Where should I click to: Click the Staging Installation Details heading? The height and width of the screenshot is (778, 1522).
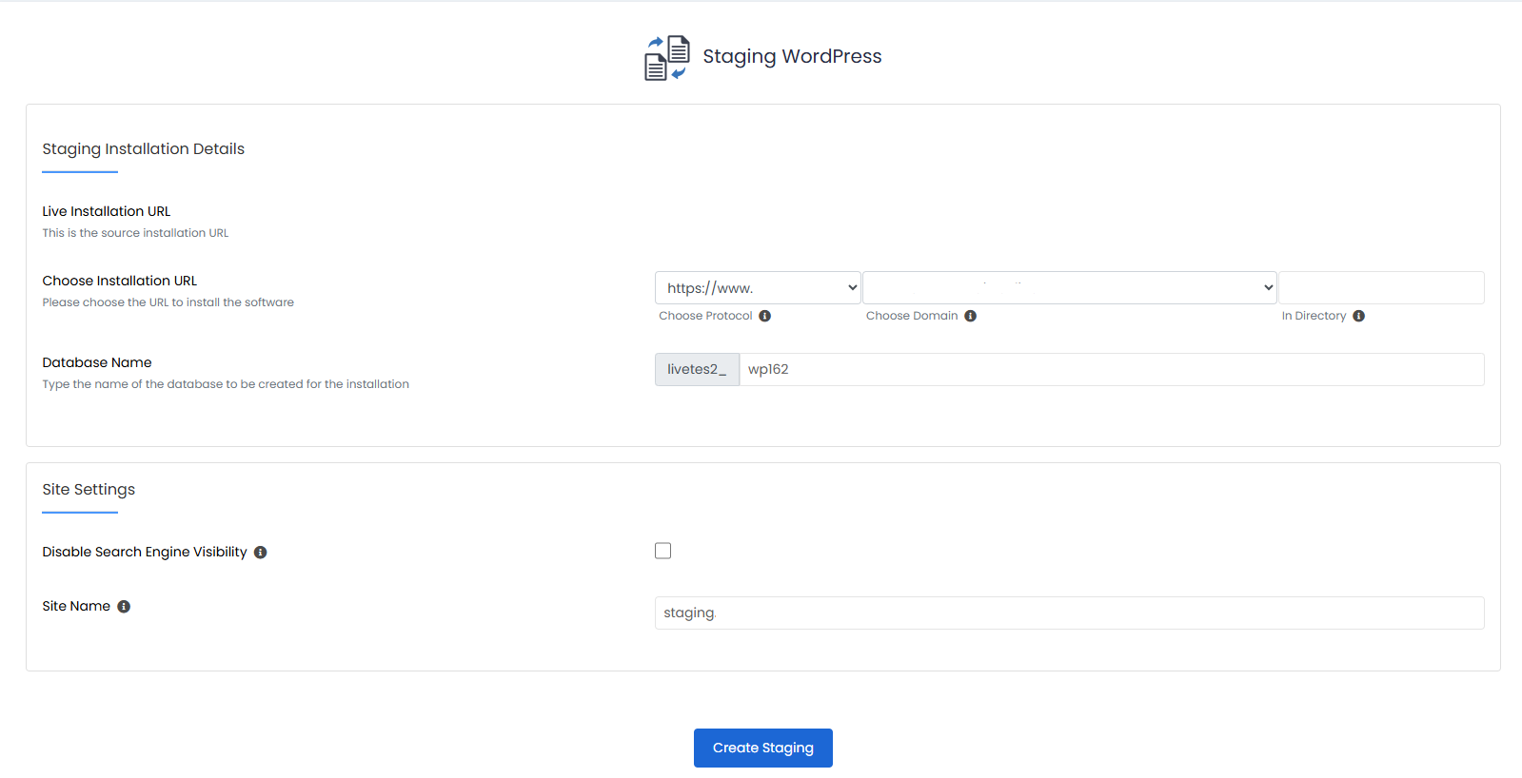143,149
